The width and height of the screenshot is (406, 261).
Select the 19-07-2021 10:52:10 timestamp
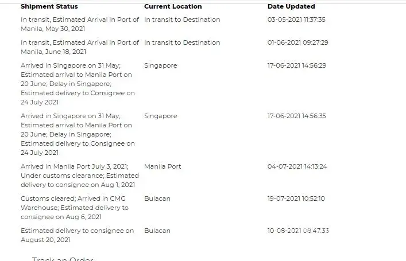coord(296,198)
